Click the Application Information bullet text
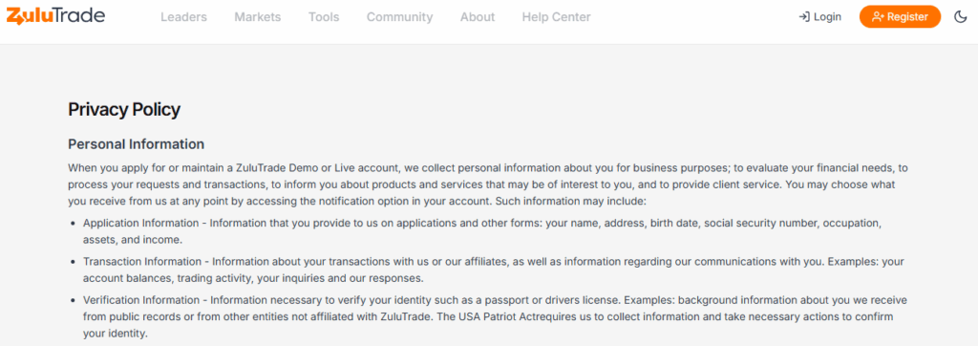978x346 pixels. coord(481,231)
